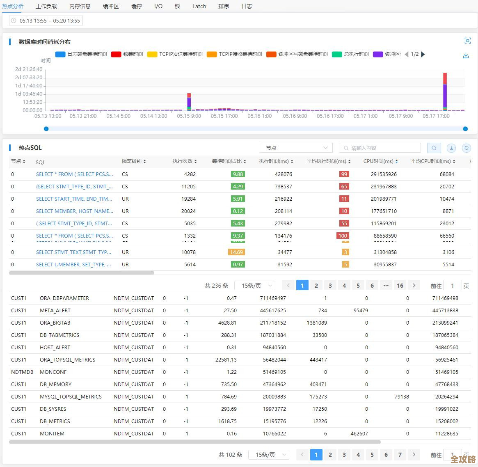
Task: Refresh the hot SQL list
Action: point(466,148)
